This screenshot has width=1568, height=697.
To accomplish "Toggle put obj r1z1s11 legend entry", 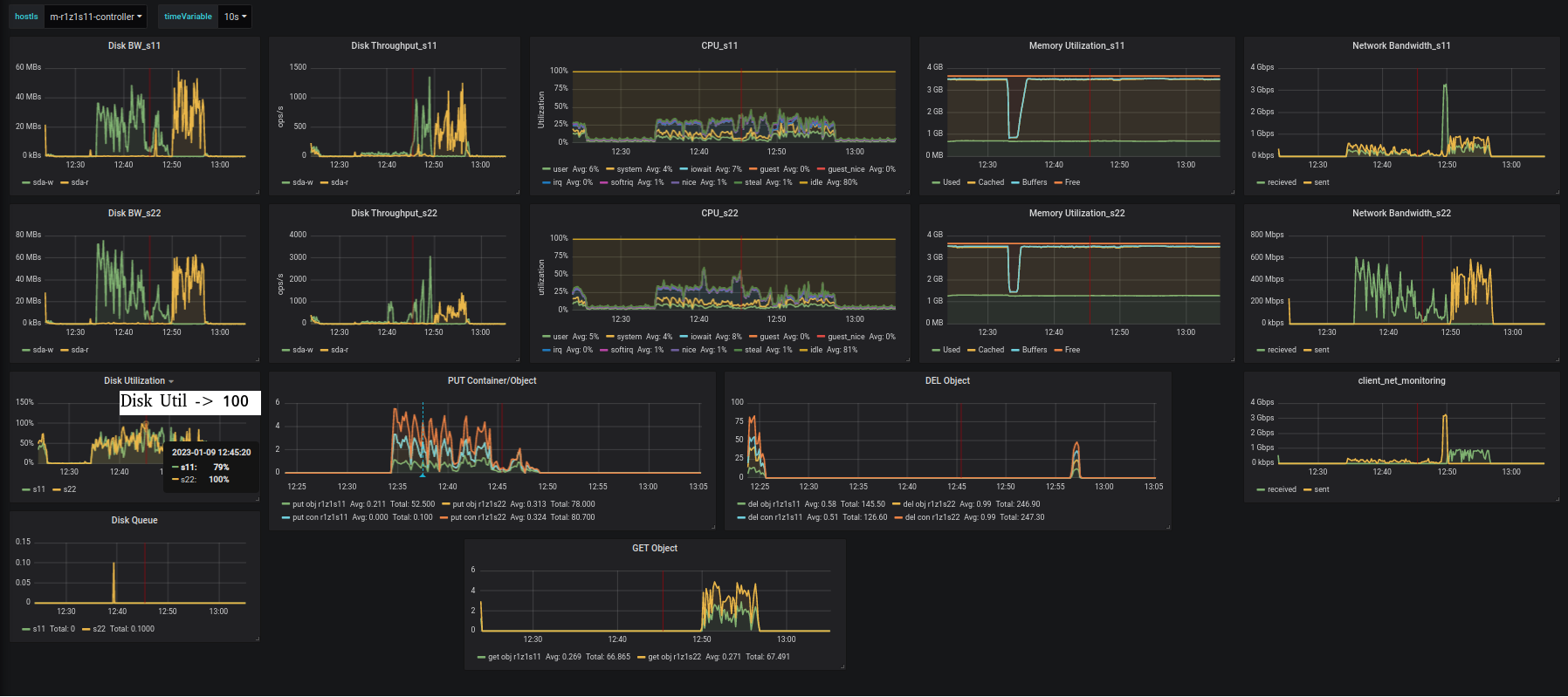I will [319, 504].
